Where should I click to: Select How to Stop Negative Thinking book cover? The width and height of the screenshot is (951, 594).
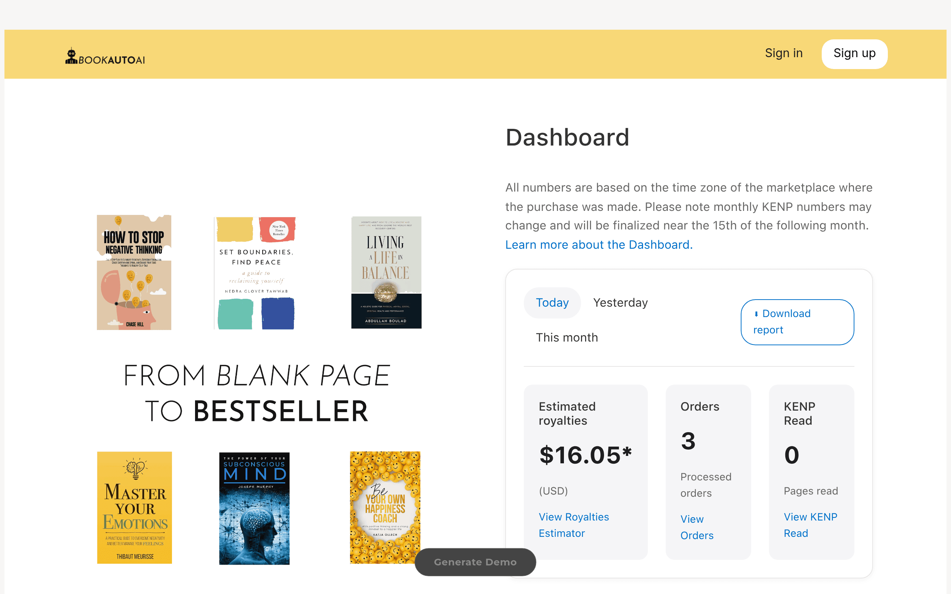pyautogui.click(x=134, y=272)
